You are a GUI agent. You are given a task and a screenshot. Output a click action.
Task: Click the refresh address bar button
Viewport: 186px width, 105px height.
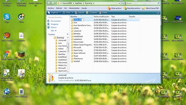(x=123, y=3)
